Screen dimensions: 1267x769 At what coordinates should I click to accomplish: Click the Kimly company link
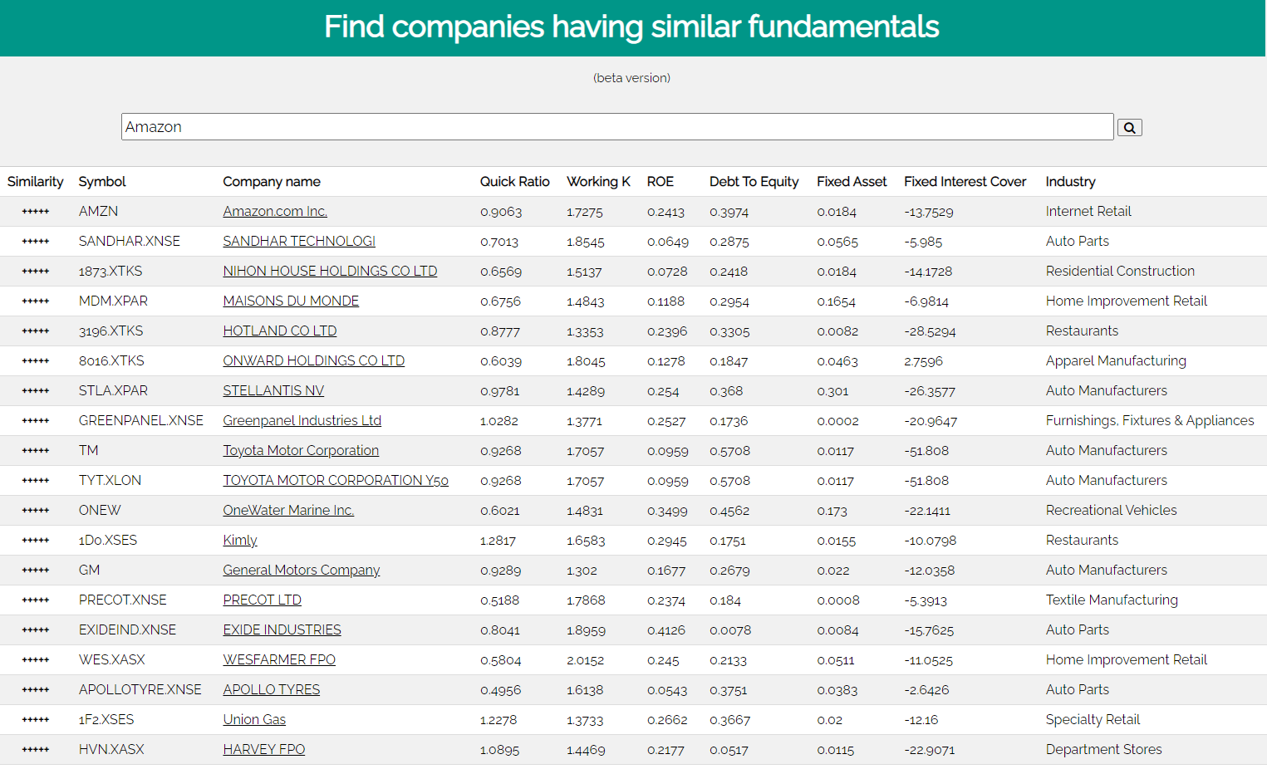coord(240,541)
